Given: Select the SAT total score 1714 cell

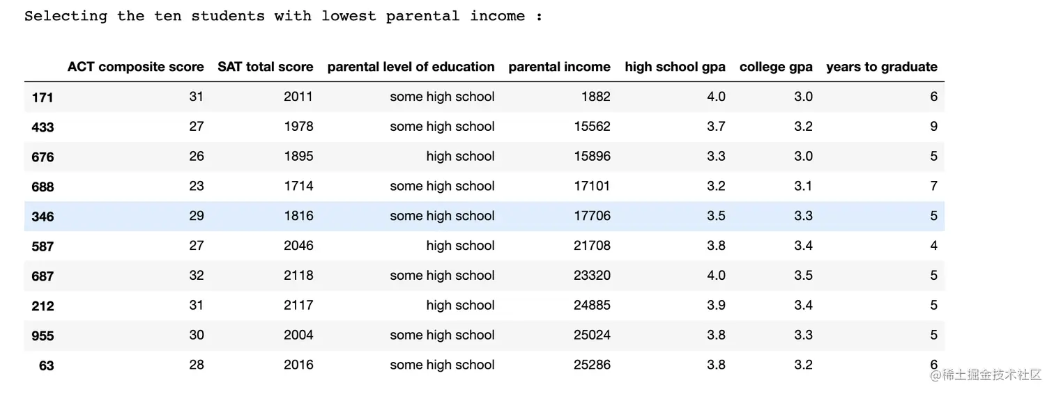Looking at the screenshot, I should [298, 186].
